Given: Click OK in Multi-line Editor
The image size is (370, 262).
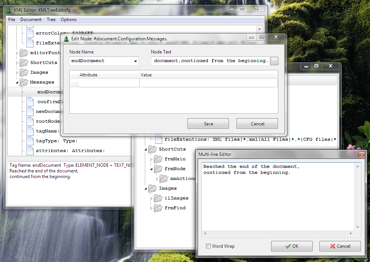Looking at the screenshot, I should coord(292,246).
